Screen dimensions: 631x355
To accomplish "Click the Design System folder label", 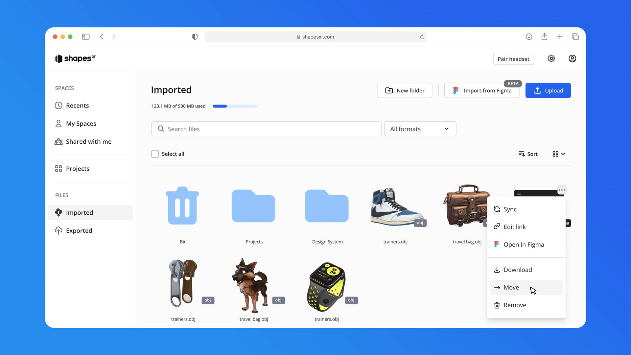I will pyautogui.click(x=327, y=242).
